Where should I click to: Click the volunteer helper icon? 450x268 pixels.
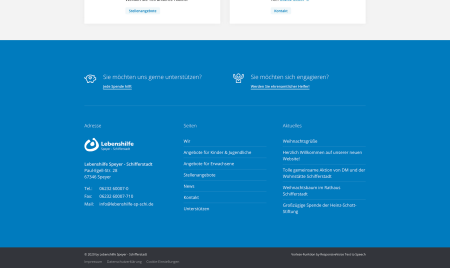click(x=238, y=78)
